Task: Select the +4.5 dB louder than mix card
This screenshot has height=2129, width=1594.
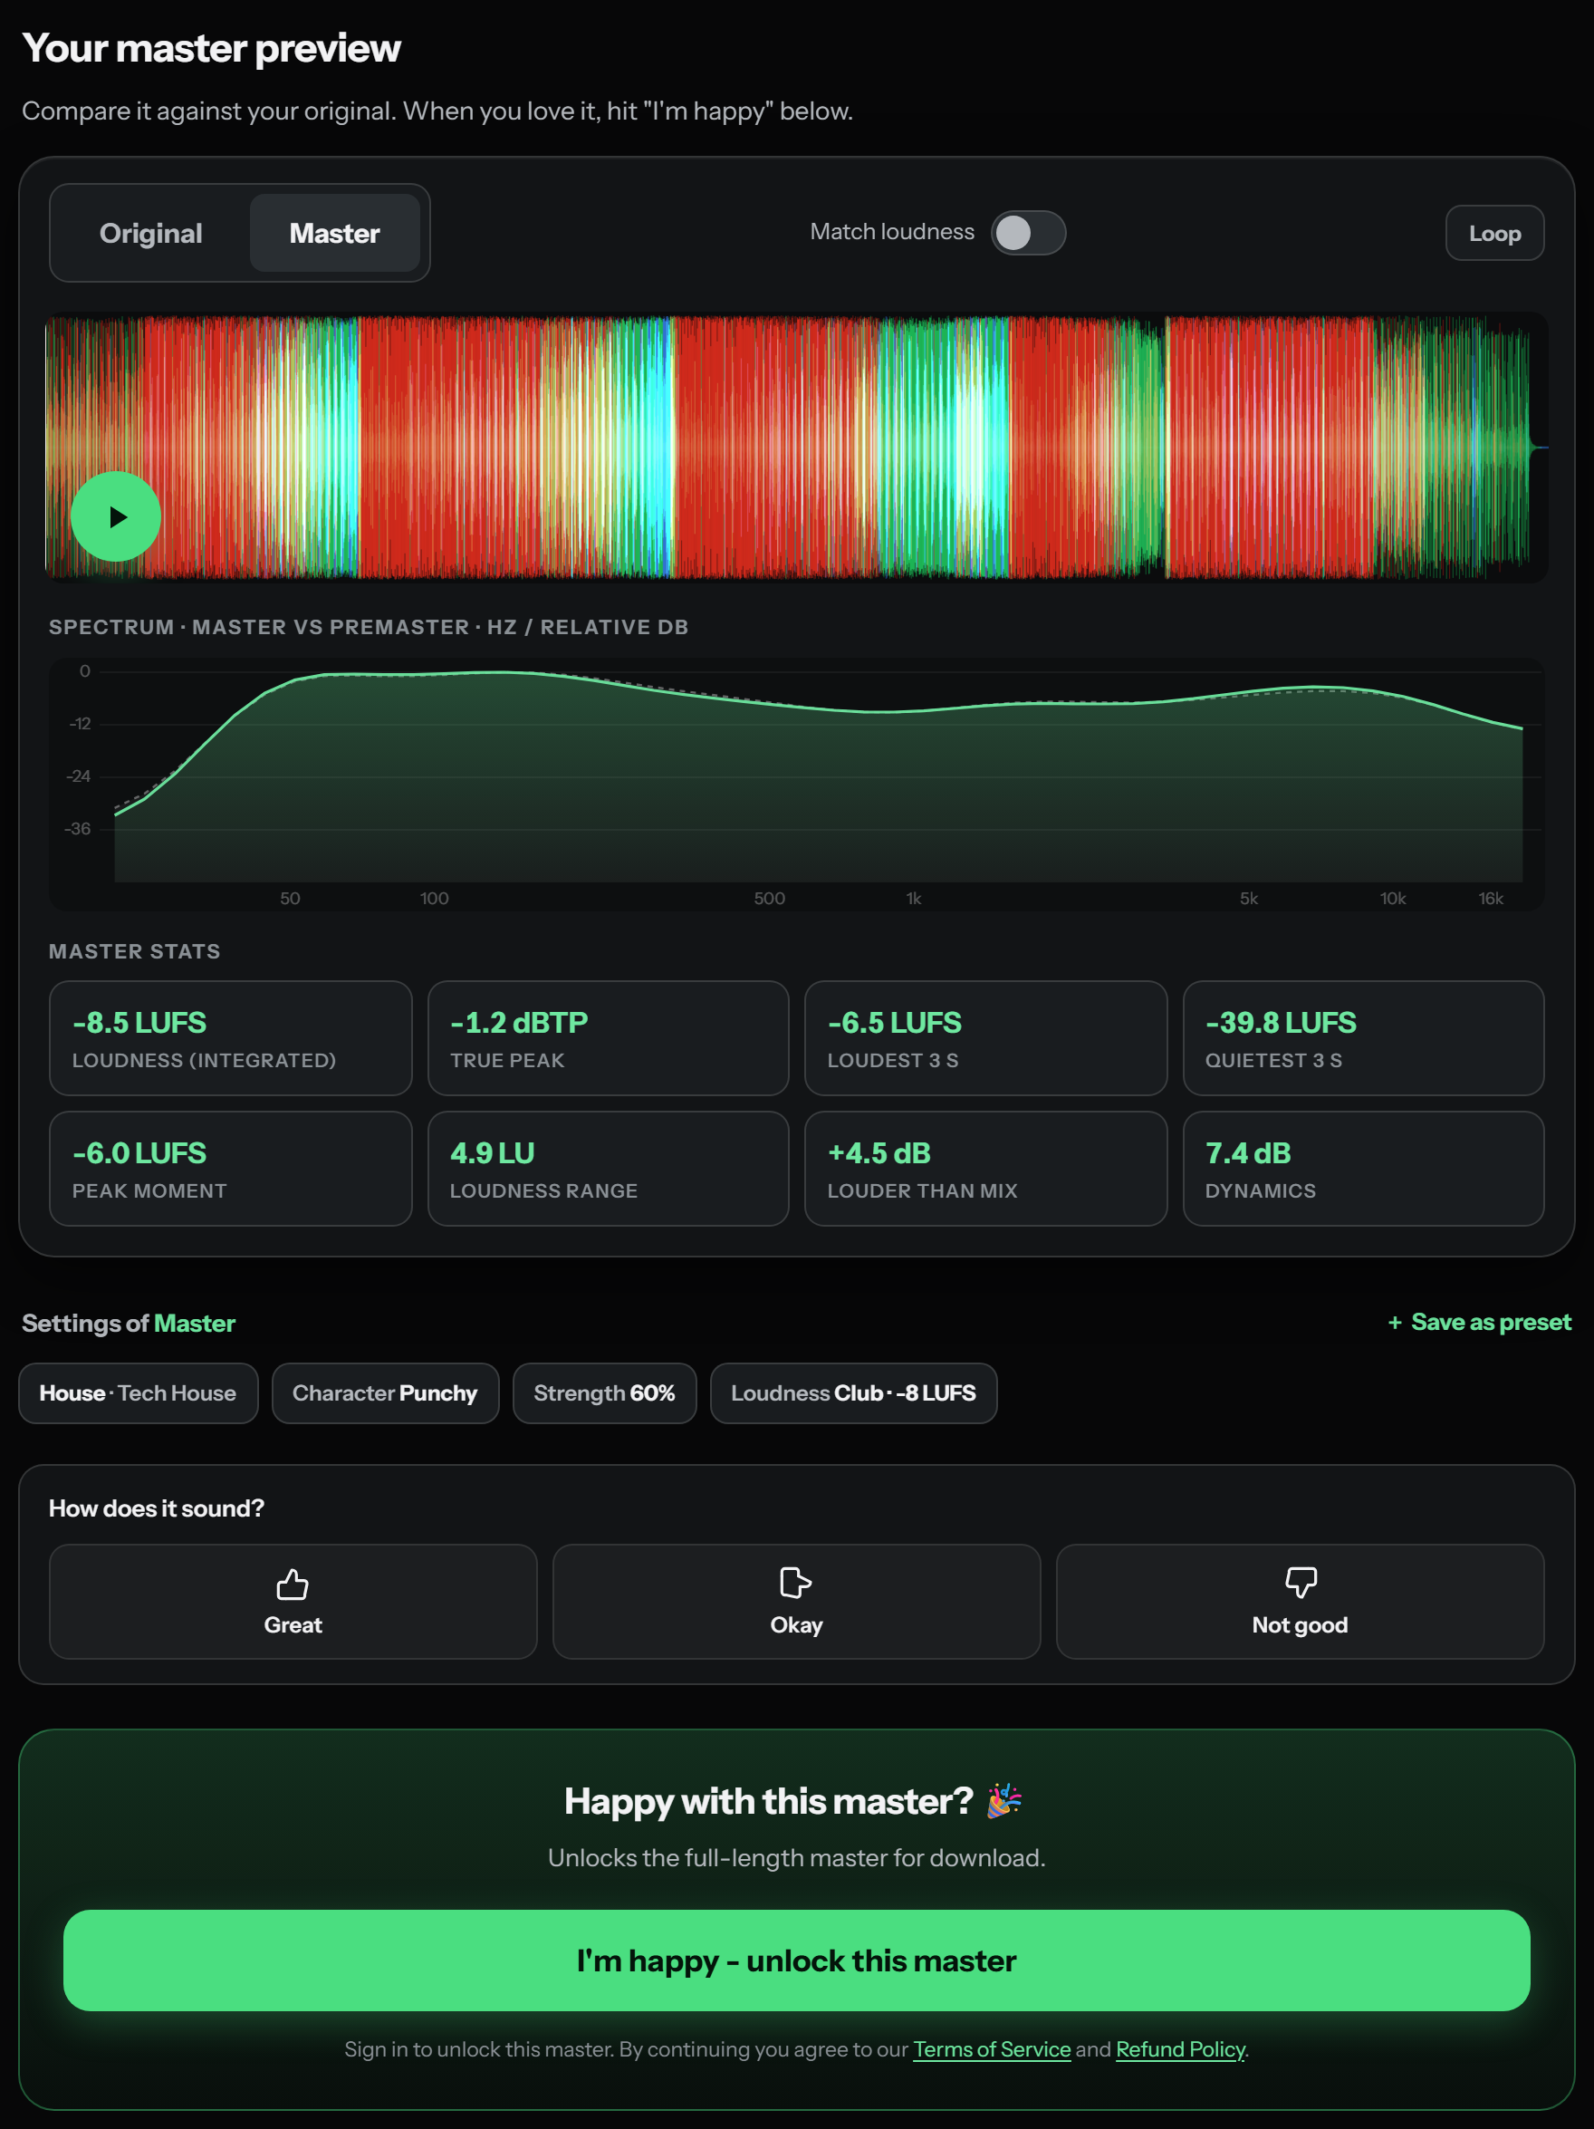Action: [x=986, y=1169]
